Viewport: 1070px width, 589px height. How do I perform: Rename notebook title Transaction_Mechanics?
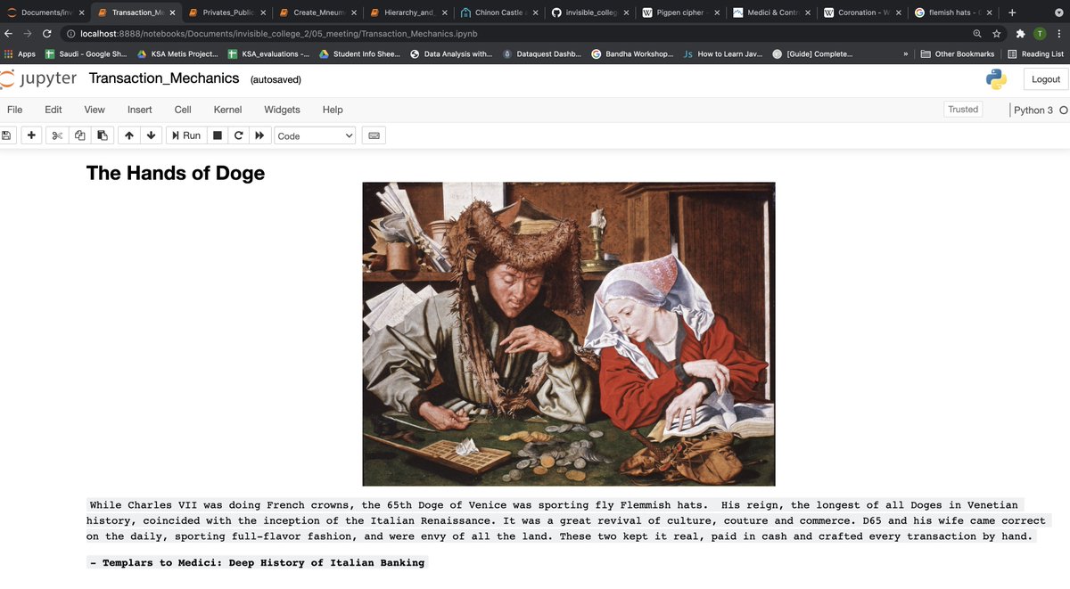164,78
